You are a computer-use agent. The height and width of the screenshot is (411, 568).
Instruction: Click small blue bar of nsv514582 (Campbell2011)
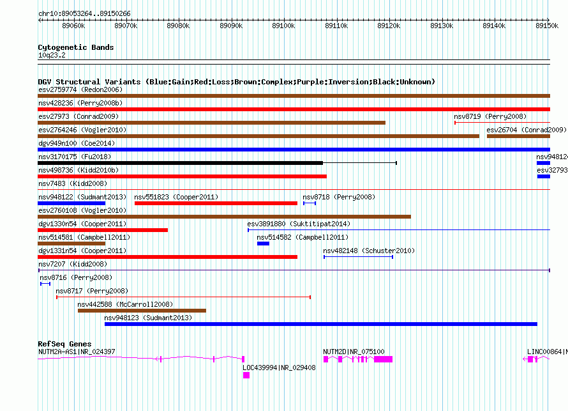(x=263, y=244)
